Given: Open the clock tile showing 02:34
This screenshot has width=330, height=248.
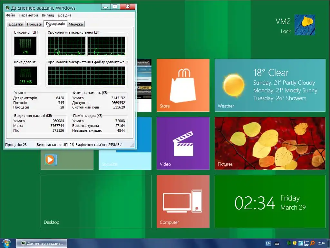Looking at the screenshot, I should 270,201.
